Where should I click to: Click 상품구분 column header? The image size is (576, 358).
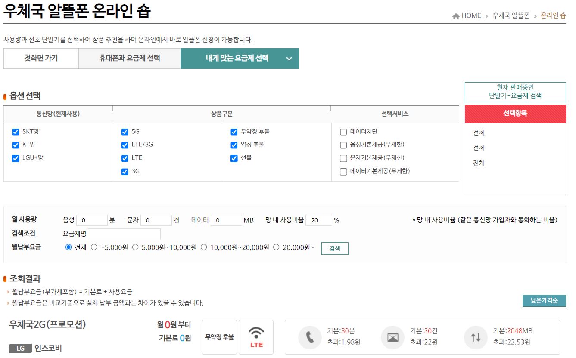coord(222,114)
